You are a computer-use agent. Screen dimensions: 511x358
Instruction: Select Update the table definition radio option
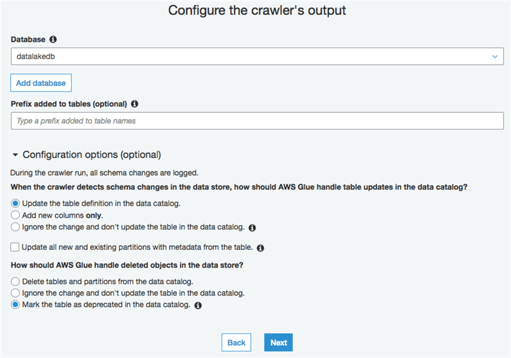pos(15,203)
